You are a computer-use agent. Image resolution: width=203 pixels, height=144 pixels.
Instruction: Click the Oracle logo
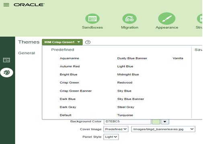[x=29, y=5]
